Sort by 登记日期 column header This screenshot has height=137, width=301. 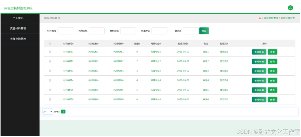click(x=183, y=44)
